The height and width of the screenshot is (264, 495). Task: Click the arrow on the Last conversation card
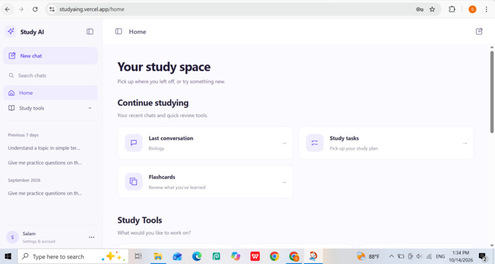(x=284, y=143)
